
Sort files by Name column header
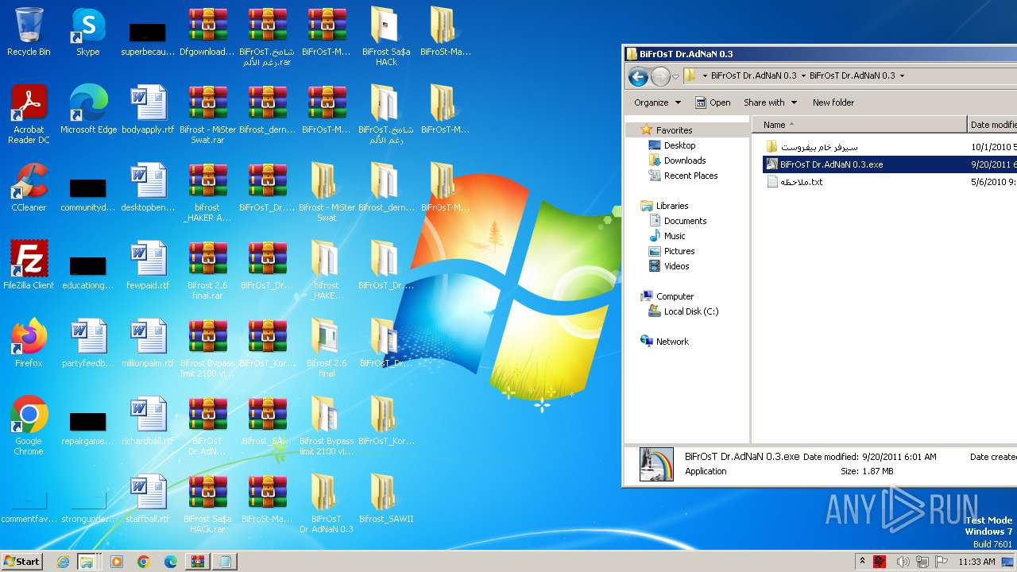[x=860, y=125]
